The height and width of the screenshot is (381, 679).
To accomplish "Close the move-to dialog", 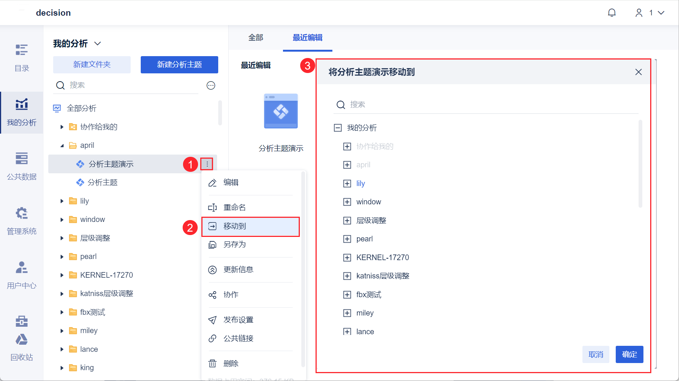I will pyautogui.click(x=638, y=72).
